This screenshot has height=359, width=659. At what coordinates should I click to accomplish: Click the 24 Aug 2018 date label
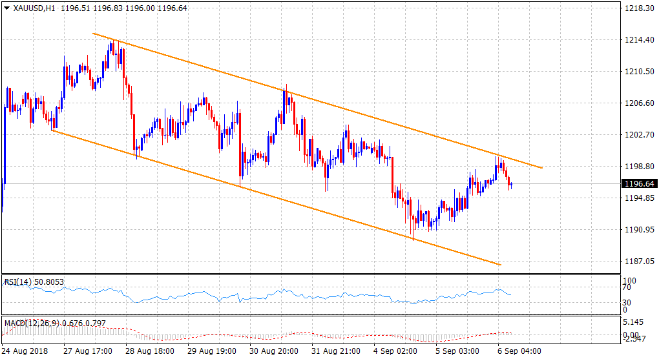[x=25, y=351]
